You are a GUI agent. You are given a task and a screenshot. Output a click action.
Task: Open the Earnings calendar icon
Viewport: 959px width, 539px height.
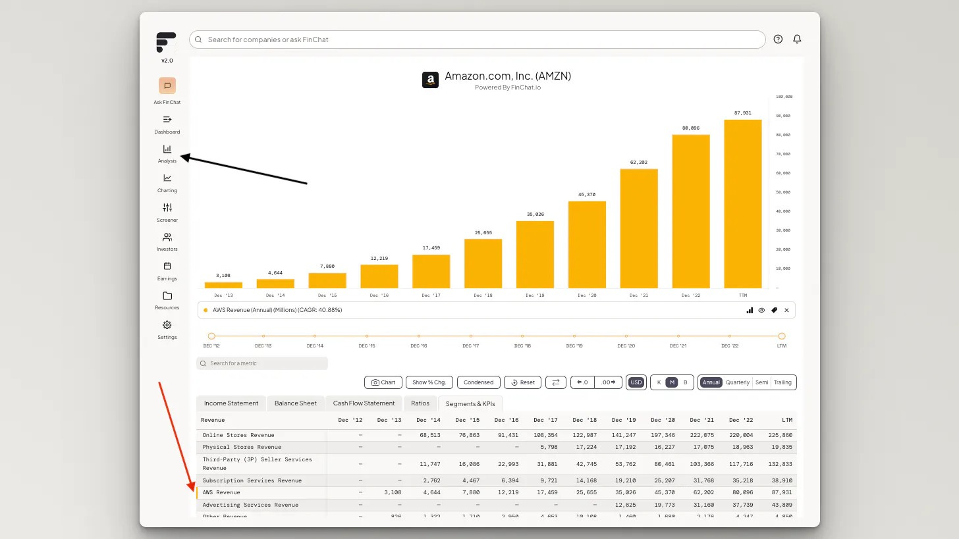coord(167,266)
